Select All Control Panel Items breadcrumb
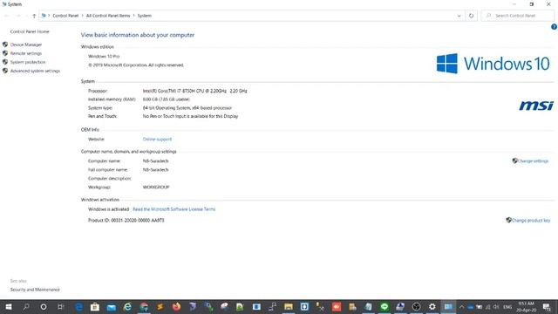The height and width of the screenshot is (314, 558). click(108, 16)
